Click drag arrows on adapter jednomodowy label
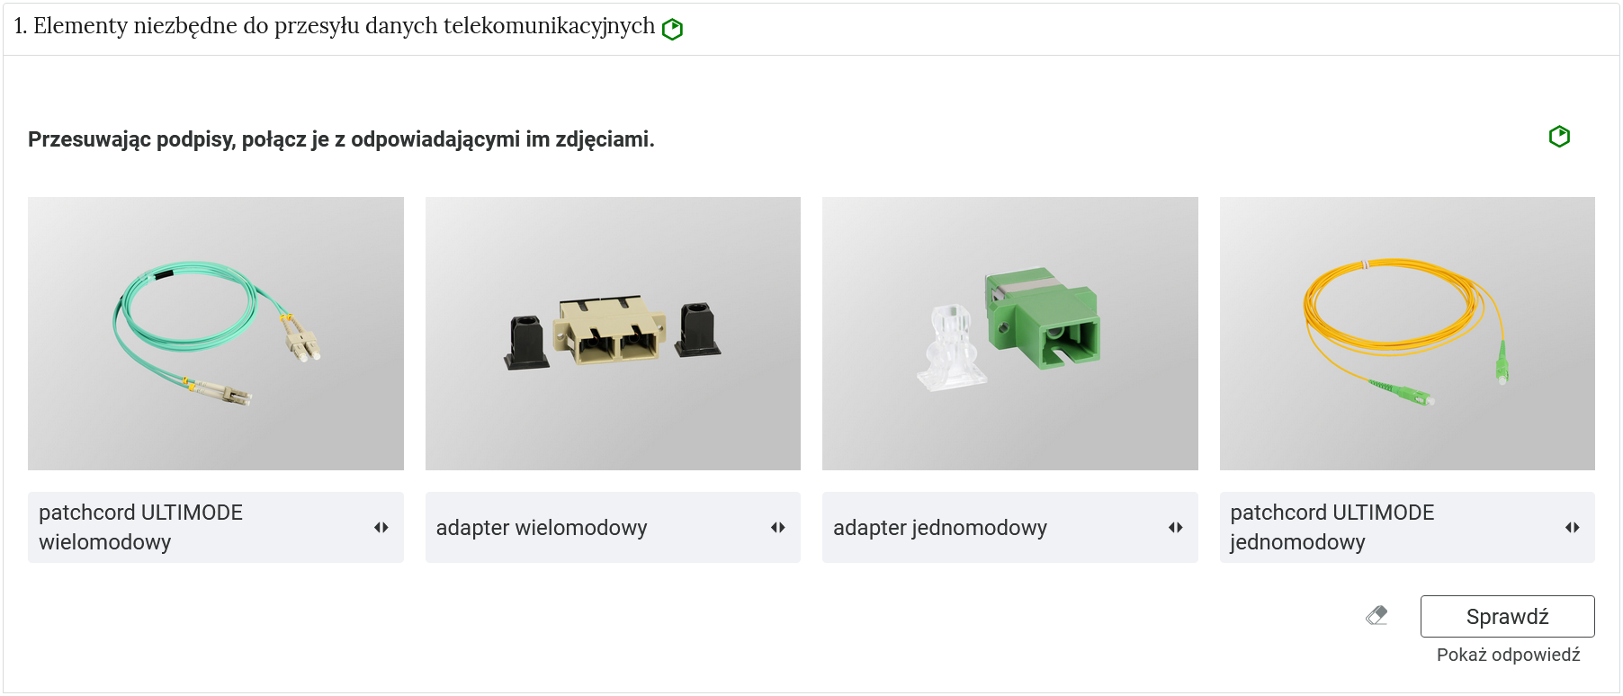 point(1176,528)
